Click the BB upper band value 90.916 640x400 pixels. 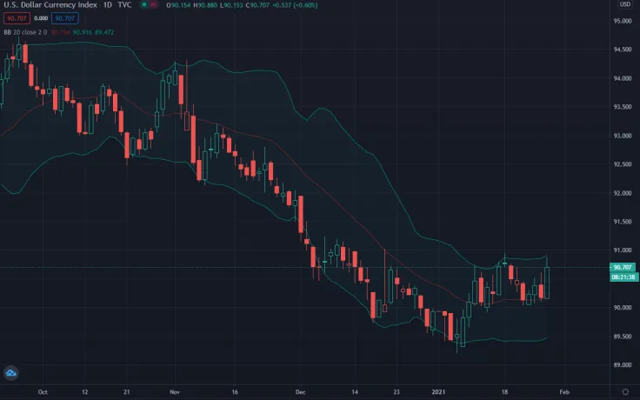tap(83, 32)
